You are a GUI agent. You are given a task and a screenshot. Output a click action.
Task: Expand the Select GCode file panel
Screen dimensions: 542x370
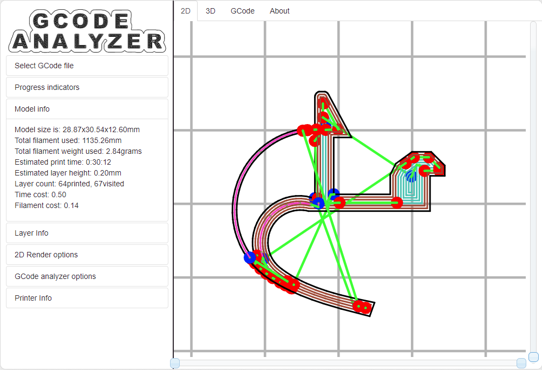87,66
